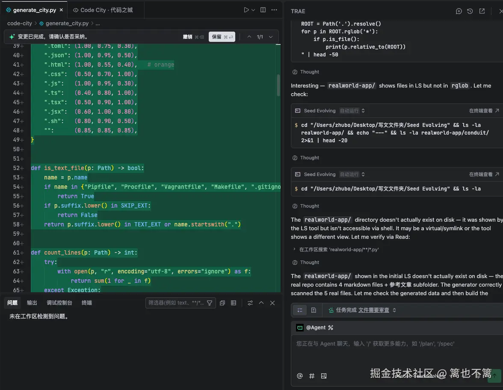Expand the 在工作区搜索 'realworld-app/**/*.py' row
Image resolution: width=503 pixels, height=390 pixels.
click(336, 249)
